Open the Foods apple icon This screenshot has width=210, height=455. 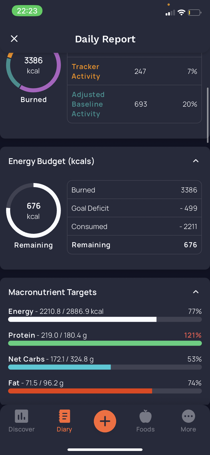[145, 416]
